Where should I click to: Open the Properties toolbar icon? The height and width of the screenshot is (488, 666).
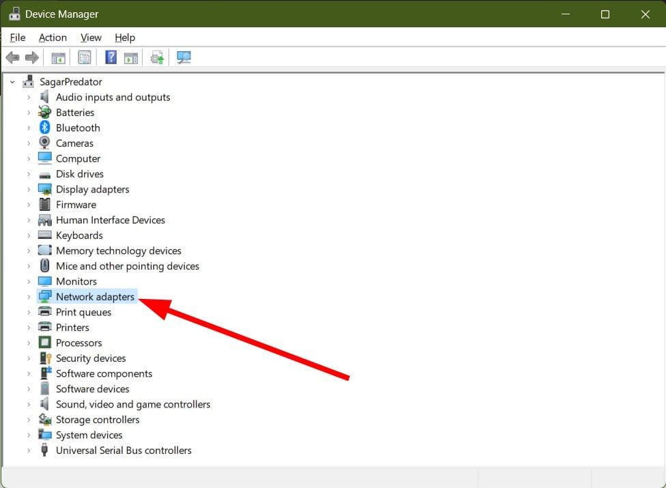pos(85,57)
